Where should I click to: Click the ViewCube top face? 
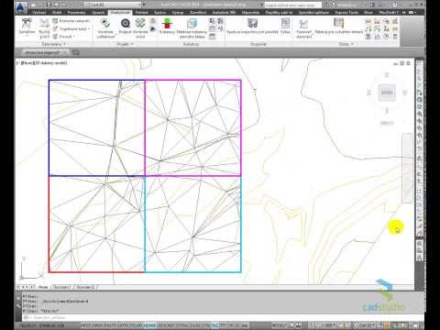coord(387,93)
